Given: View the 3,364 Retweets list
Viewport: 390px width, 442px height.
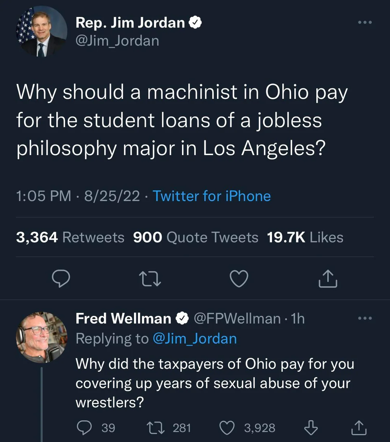Looking at the screenshot, I should pos(70,237).
